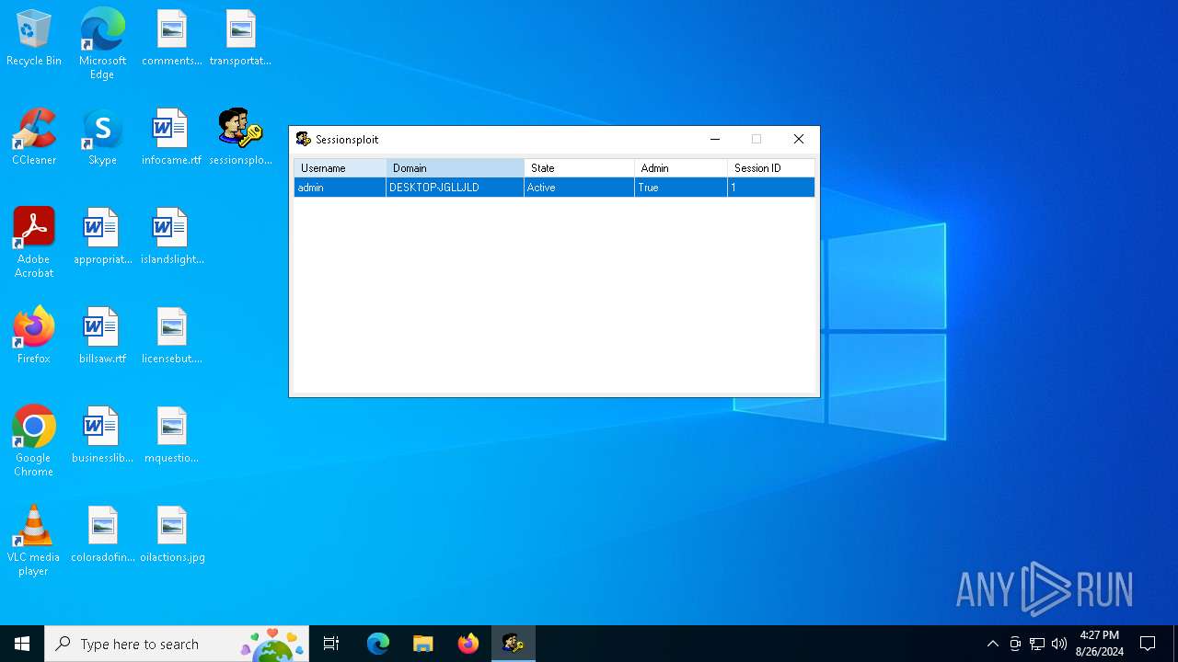Select infocame.rtf document on desktop
This screenshot has height=662, width=1178.
171,138
